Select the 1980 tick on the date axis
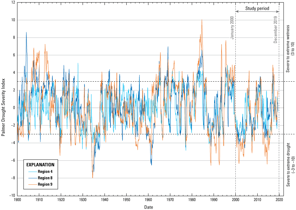Image resolution: width=296 pixels, height=210 pixels. pyautogui.click(x=192, y=200)
